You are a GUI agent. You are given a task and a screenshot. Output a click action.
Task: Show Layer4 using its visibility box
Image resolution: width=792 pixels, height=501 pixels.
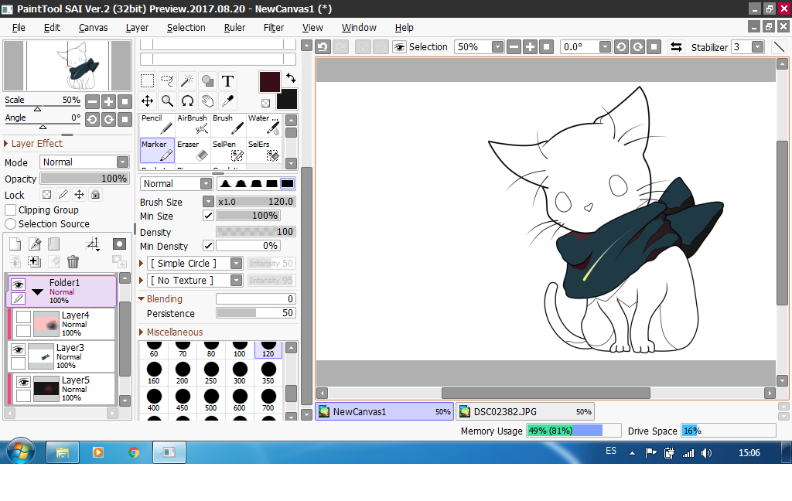click(x=23, y=317)
